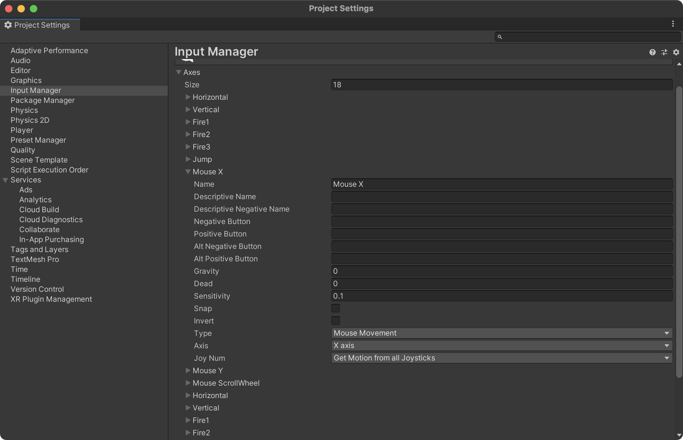683x440 pixels.
Task: Select Tags and Layers in the sidebar
Action: coord(39,249)
